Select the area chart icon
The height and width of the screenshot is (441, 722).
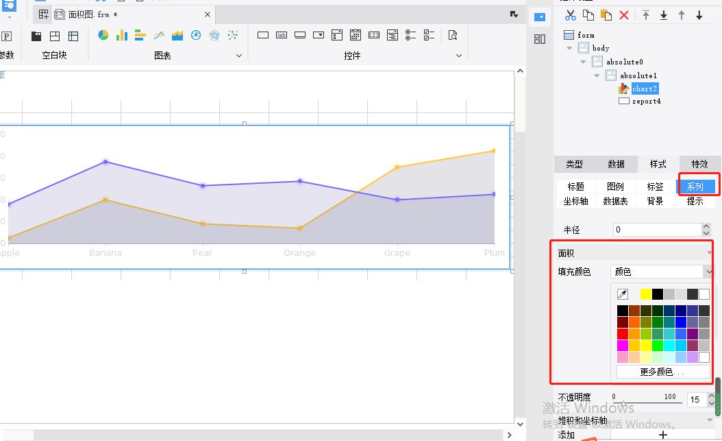(x=177, y=35)
